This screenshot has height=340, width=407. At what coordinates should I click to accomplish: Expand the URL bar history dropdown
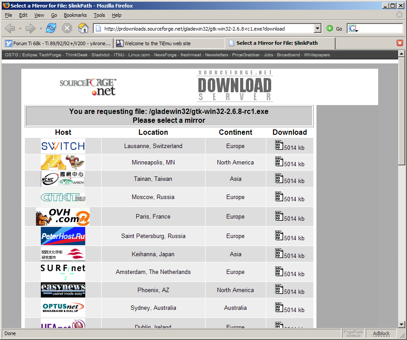pos(317,28)
